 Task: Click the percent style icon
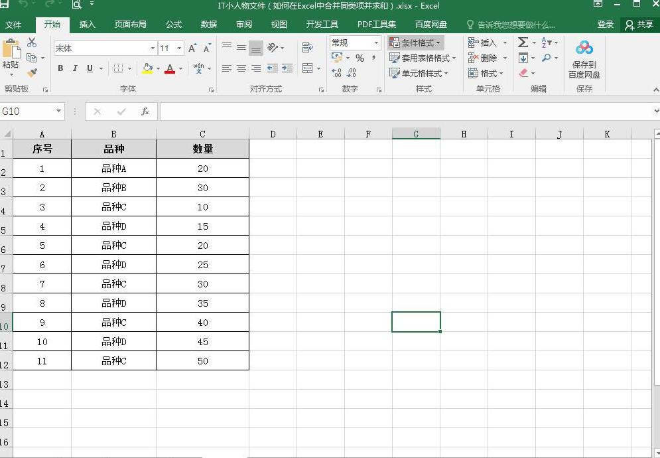pos(360,58)
